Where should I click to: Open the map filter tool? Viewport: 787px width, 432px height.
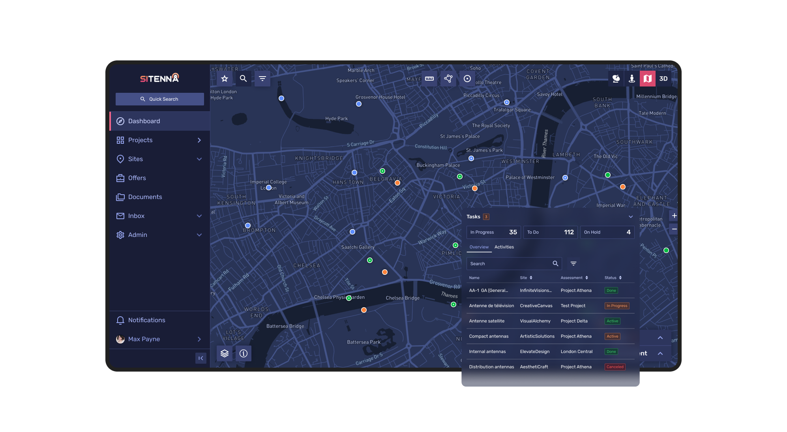[x=262, y=79]
